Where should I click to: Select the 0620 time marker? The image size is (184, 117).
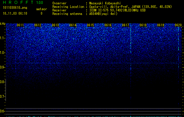(178, 25)
